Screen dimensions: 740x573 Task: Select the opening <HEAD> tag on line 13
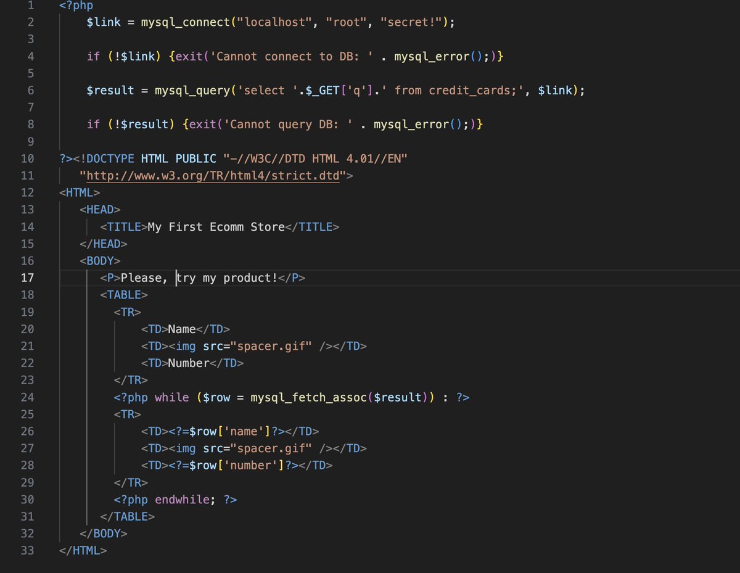101,210
